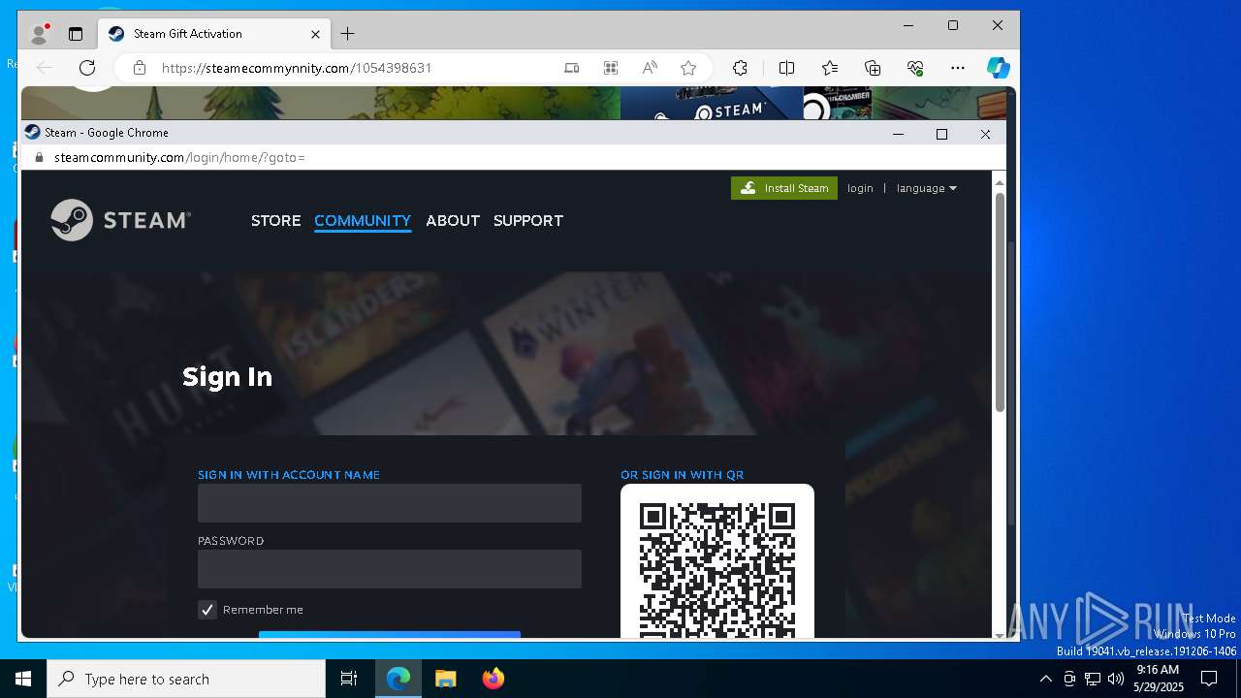1241x698 pixels.
Task: Click the popup lock icon by URL
Action: (40, 157)
